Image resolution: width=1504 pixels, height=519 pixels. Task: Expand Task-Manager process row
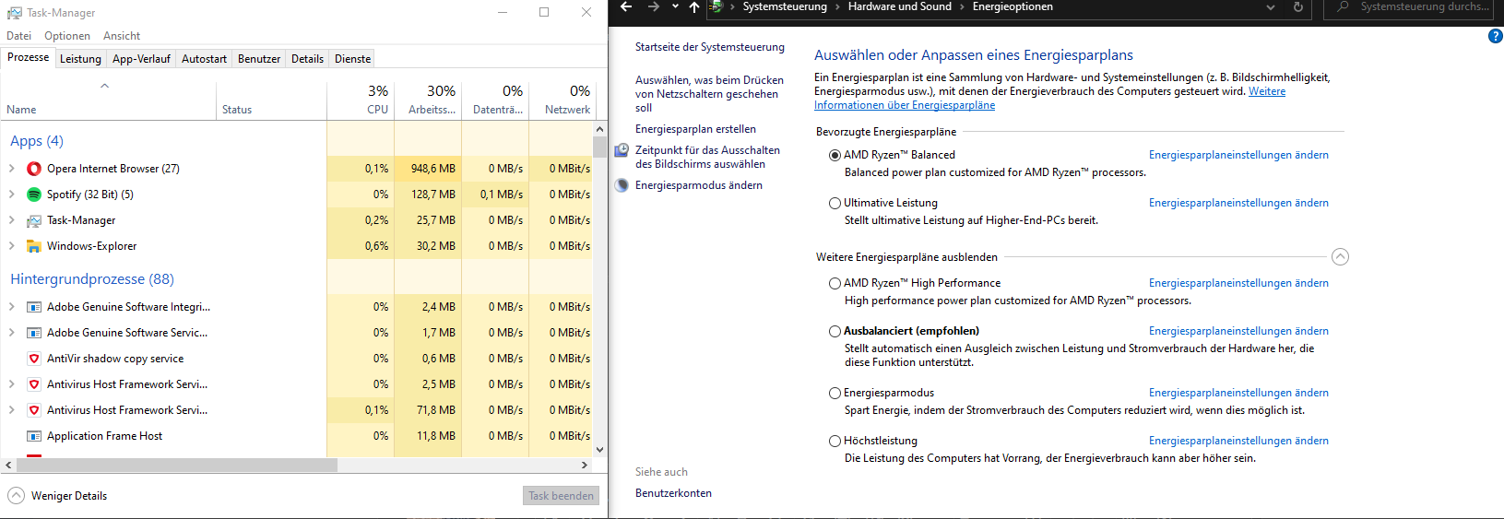click(x=11, y=220)
